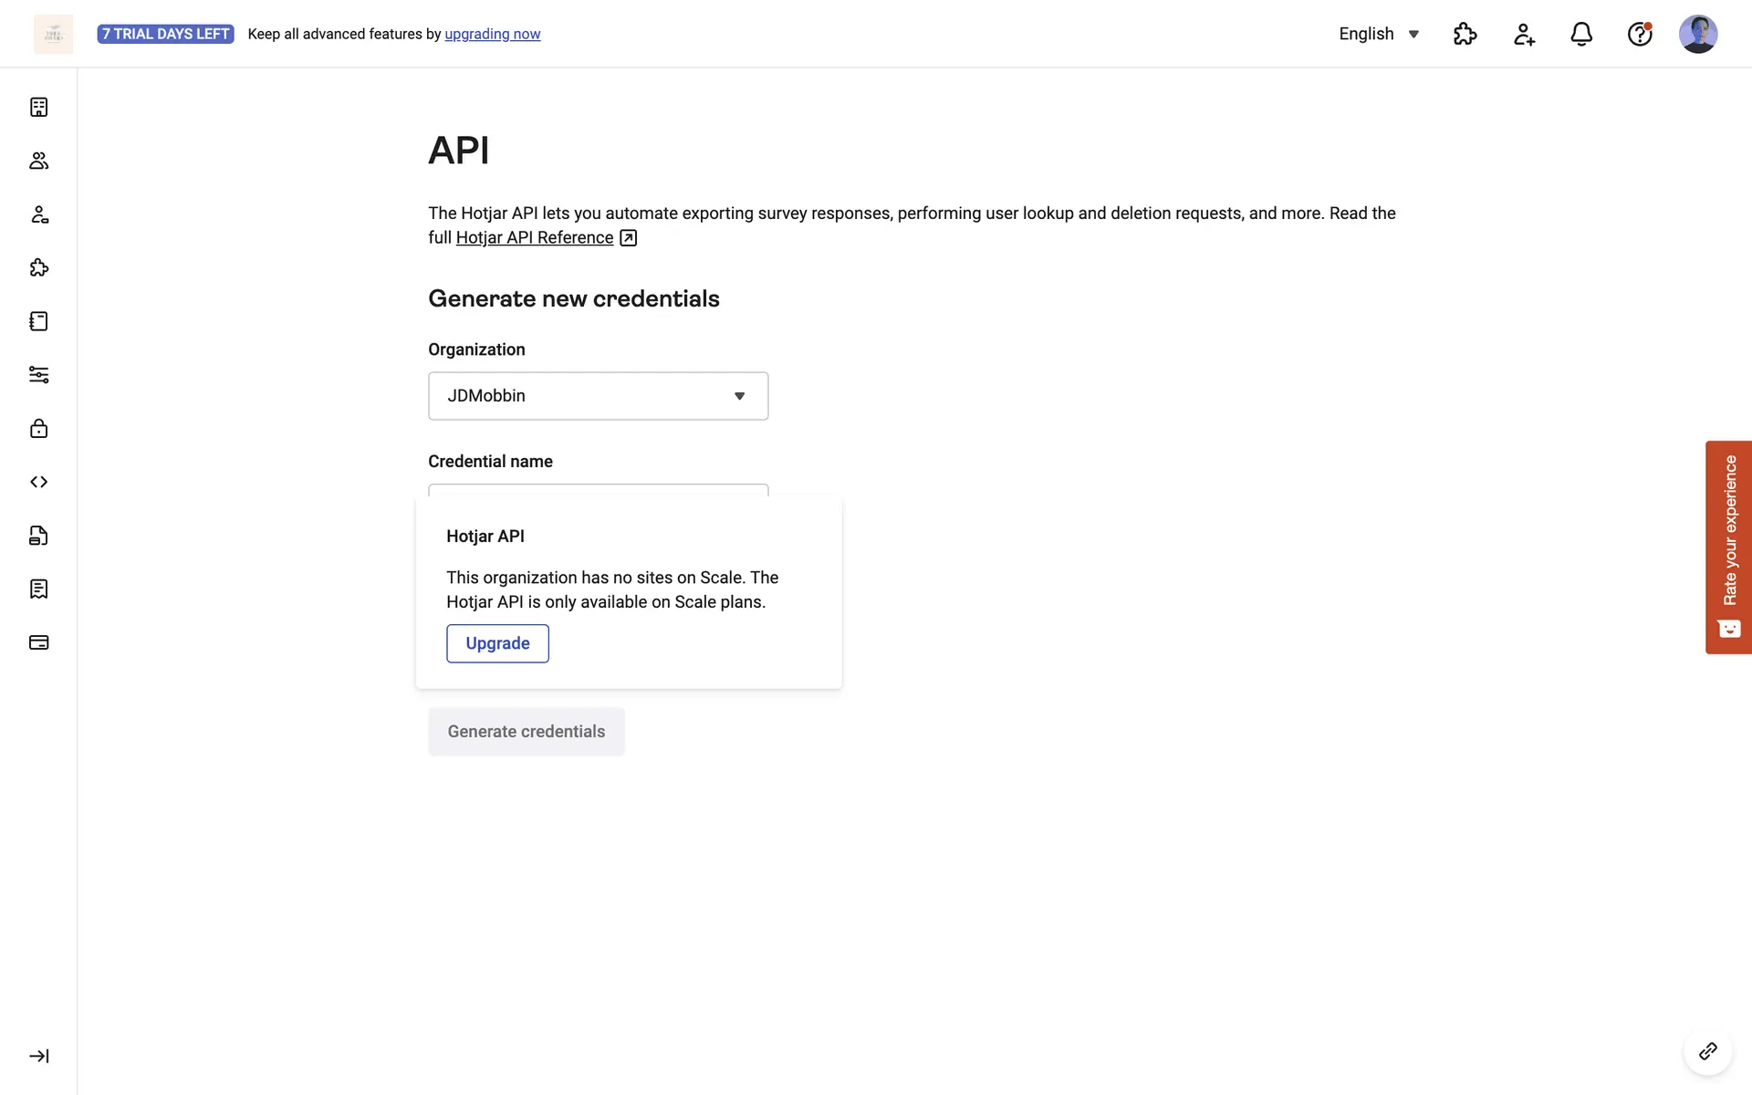Open the JDMobbin organization dropdown
Screen dimensions: 1752x1095
coord(598,396)
